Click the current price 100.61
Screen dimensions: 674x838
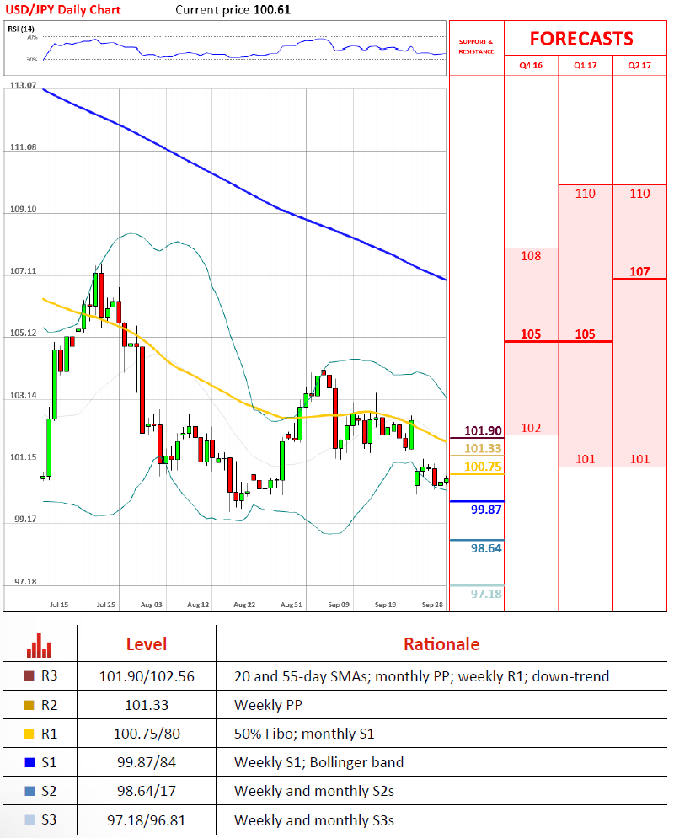pyautogui.click(x=273, y=9)
